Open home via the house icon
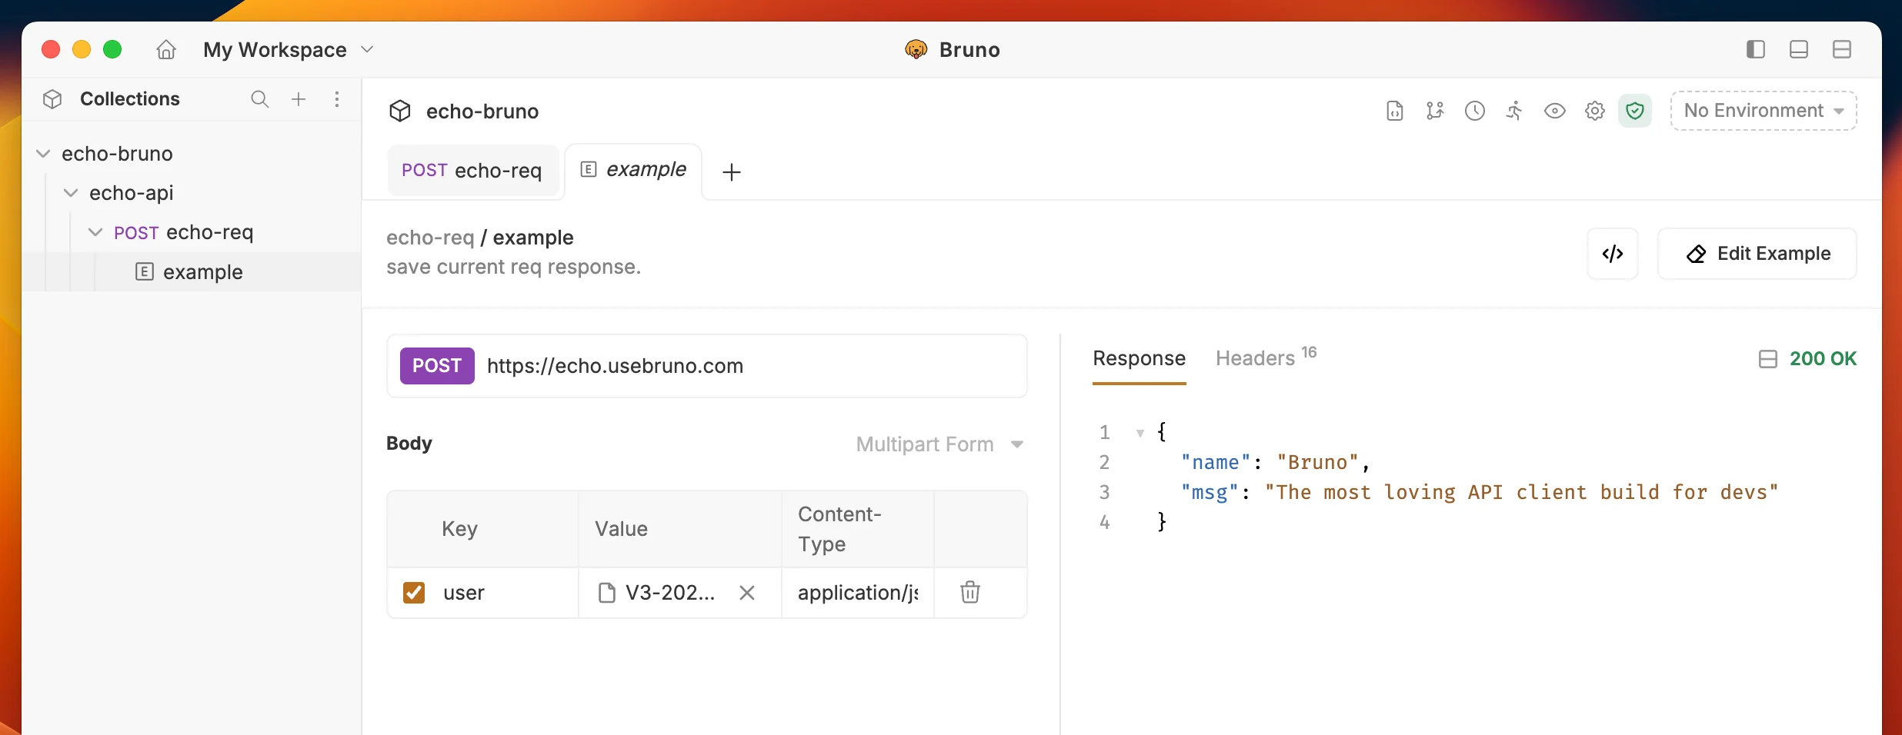The height and width of the screenshot is (735, 1902). coord(166,50)
